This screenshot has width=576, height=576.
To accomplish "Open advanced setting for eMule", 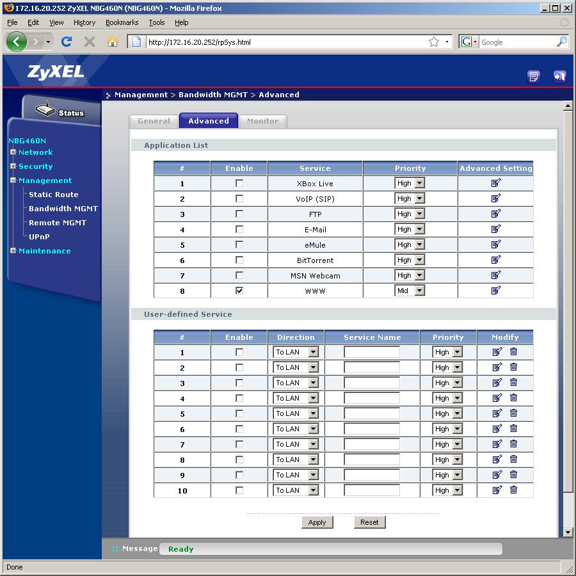I will pyautogui.click(x=496, y=244).
